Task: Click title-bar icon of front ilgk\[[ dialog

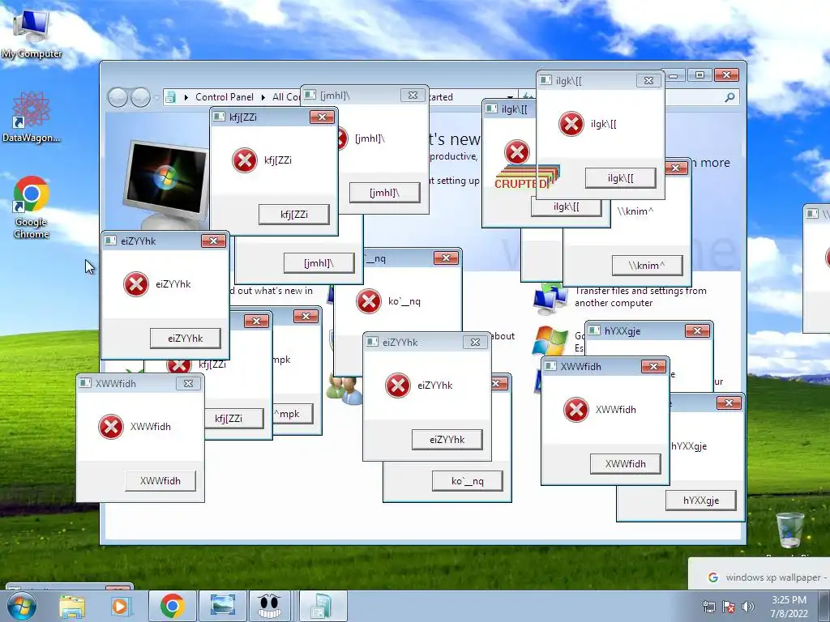Action: pyautogui.click(x=545, y=80)
